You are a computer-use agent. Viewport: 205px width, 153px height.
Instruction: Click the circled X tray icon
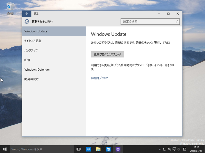pos(179,149)
